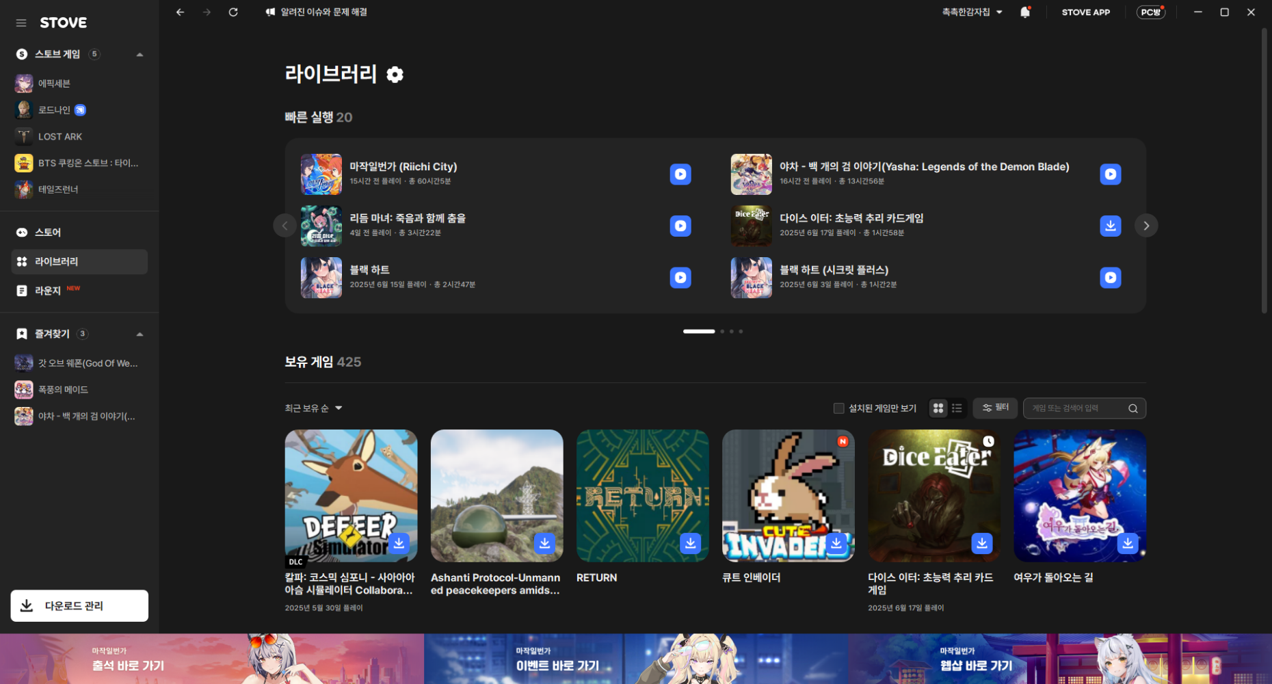Screen dimensions: 1272x684
Task: Open the notification bell
Action: pyautogui.click(x=1024, y=12)
